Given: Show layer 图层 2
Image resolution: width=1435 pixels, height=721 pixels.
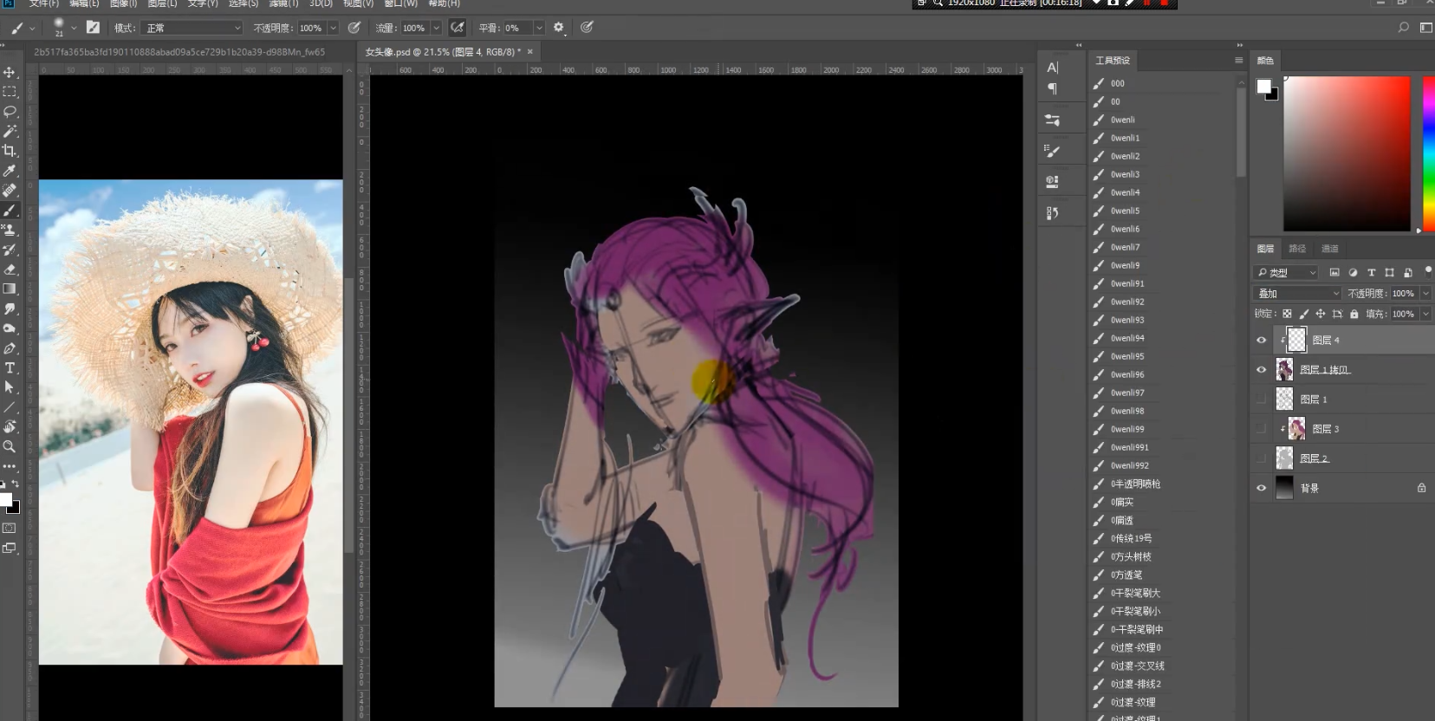Looking at the screenshot, I should click(1262, 458).
